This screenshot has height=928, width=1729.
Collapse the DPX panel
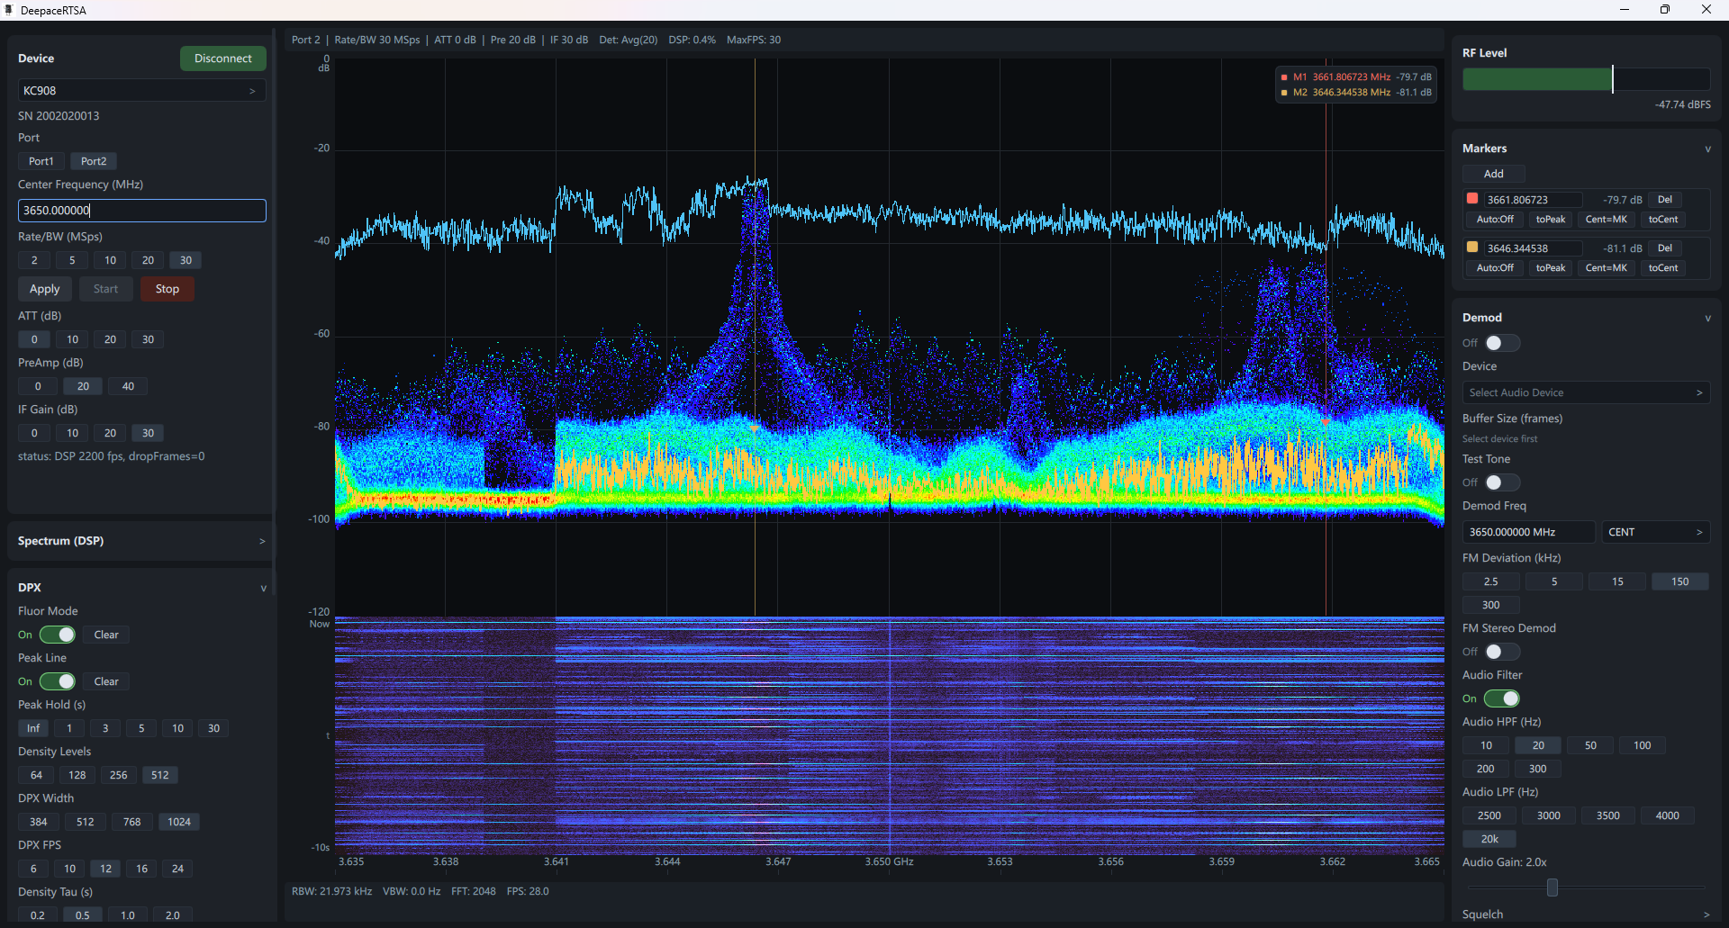pos(263,588)
